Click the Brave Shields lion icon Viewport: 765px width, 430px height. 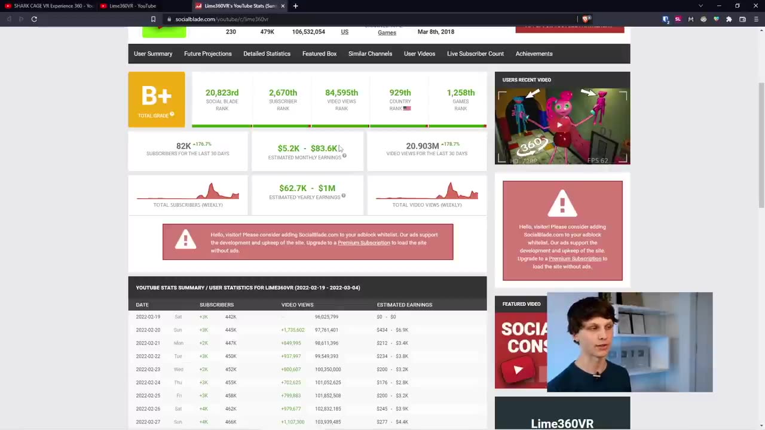coord(585,19)
